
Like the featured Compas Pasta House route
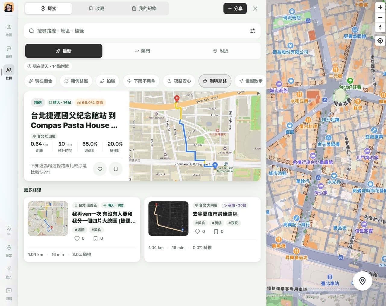pos(100,169)
